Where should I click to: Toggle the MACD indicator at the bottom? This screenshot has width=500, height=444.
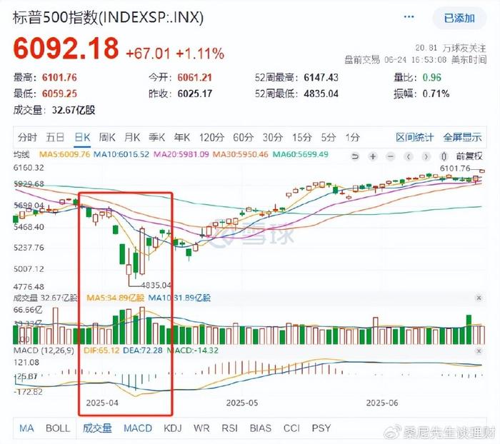click(138, 428)
